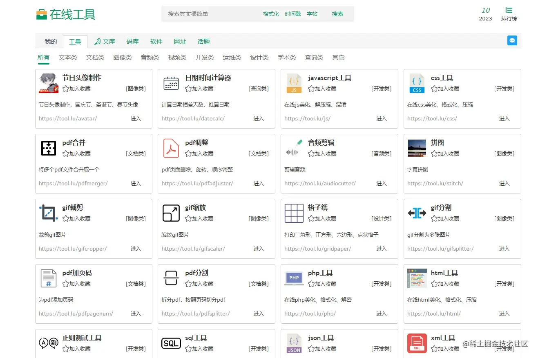This screenshot has height=358, width=538.
Task: Switch to the 话题 tab
Action: [x=203, y=41]
